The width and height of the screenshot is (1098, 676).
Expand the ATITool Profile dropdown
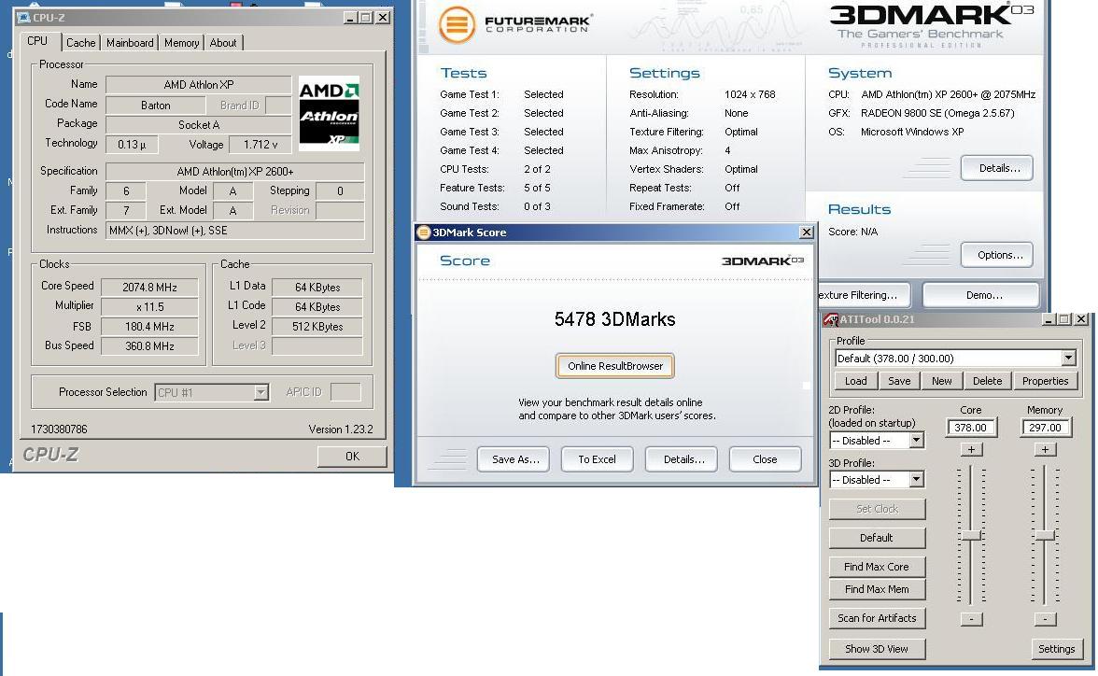1068,359
